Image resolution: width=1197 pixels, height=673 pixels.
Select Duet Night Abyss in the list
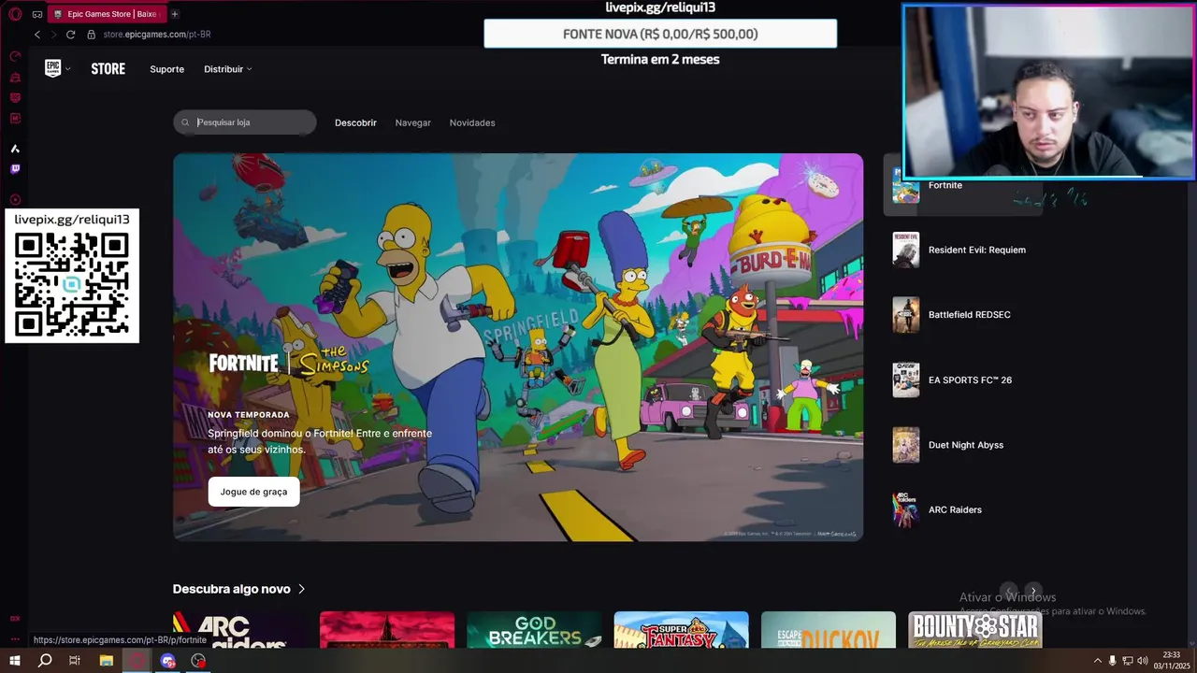[962, 445]
